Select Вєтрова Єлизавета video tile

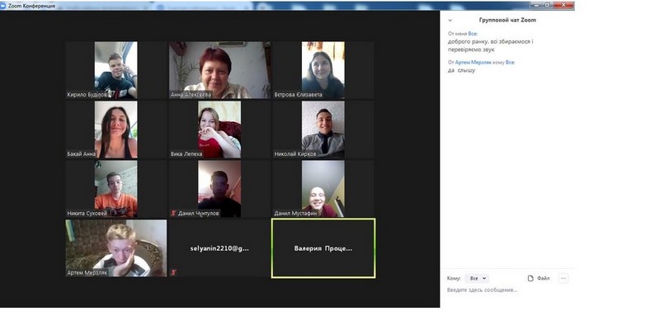pos(323,70)
